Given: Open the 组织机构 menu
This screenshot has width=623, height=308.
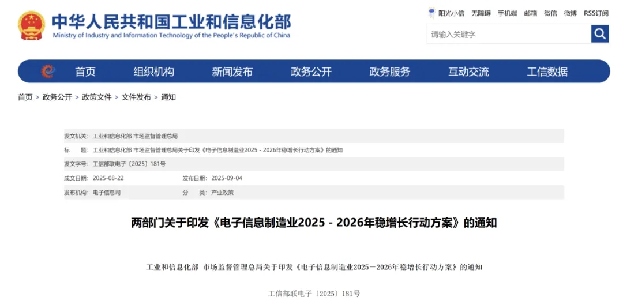Looking at the screenshot, I should click(x=153, y=72).
